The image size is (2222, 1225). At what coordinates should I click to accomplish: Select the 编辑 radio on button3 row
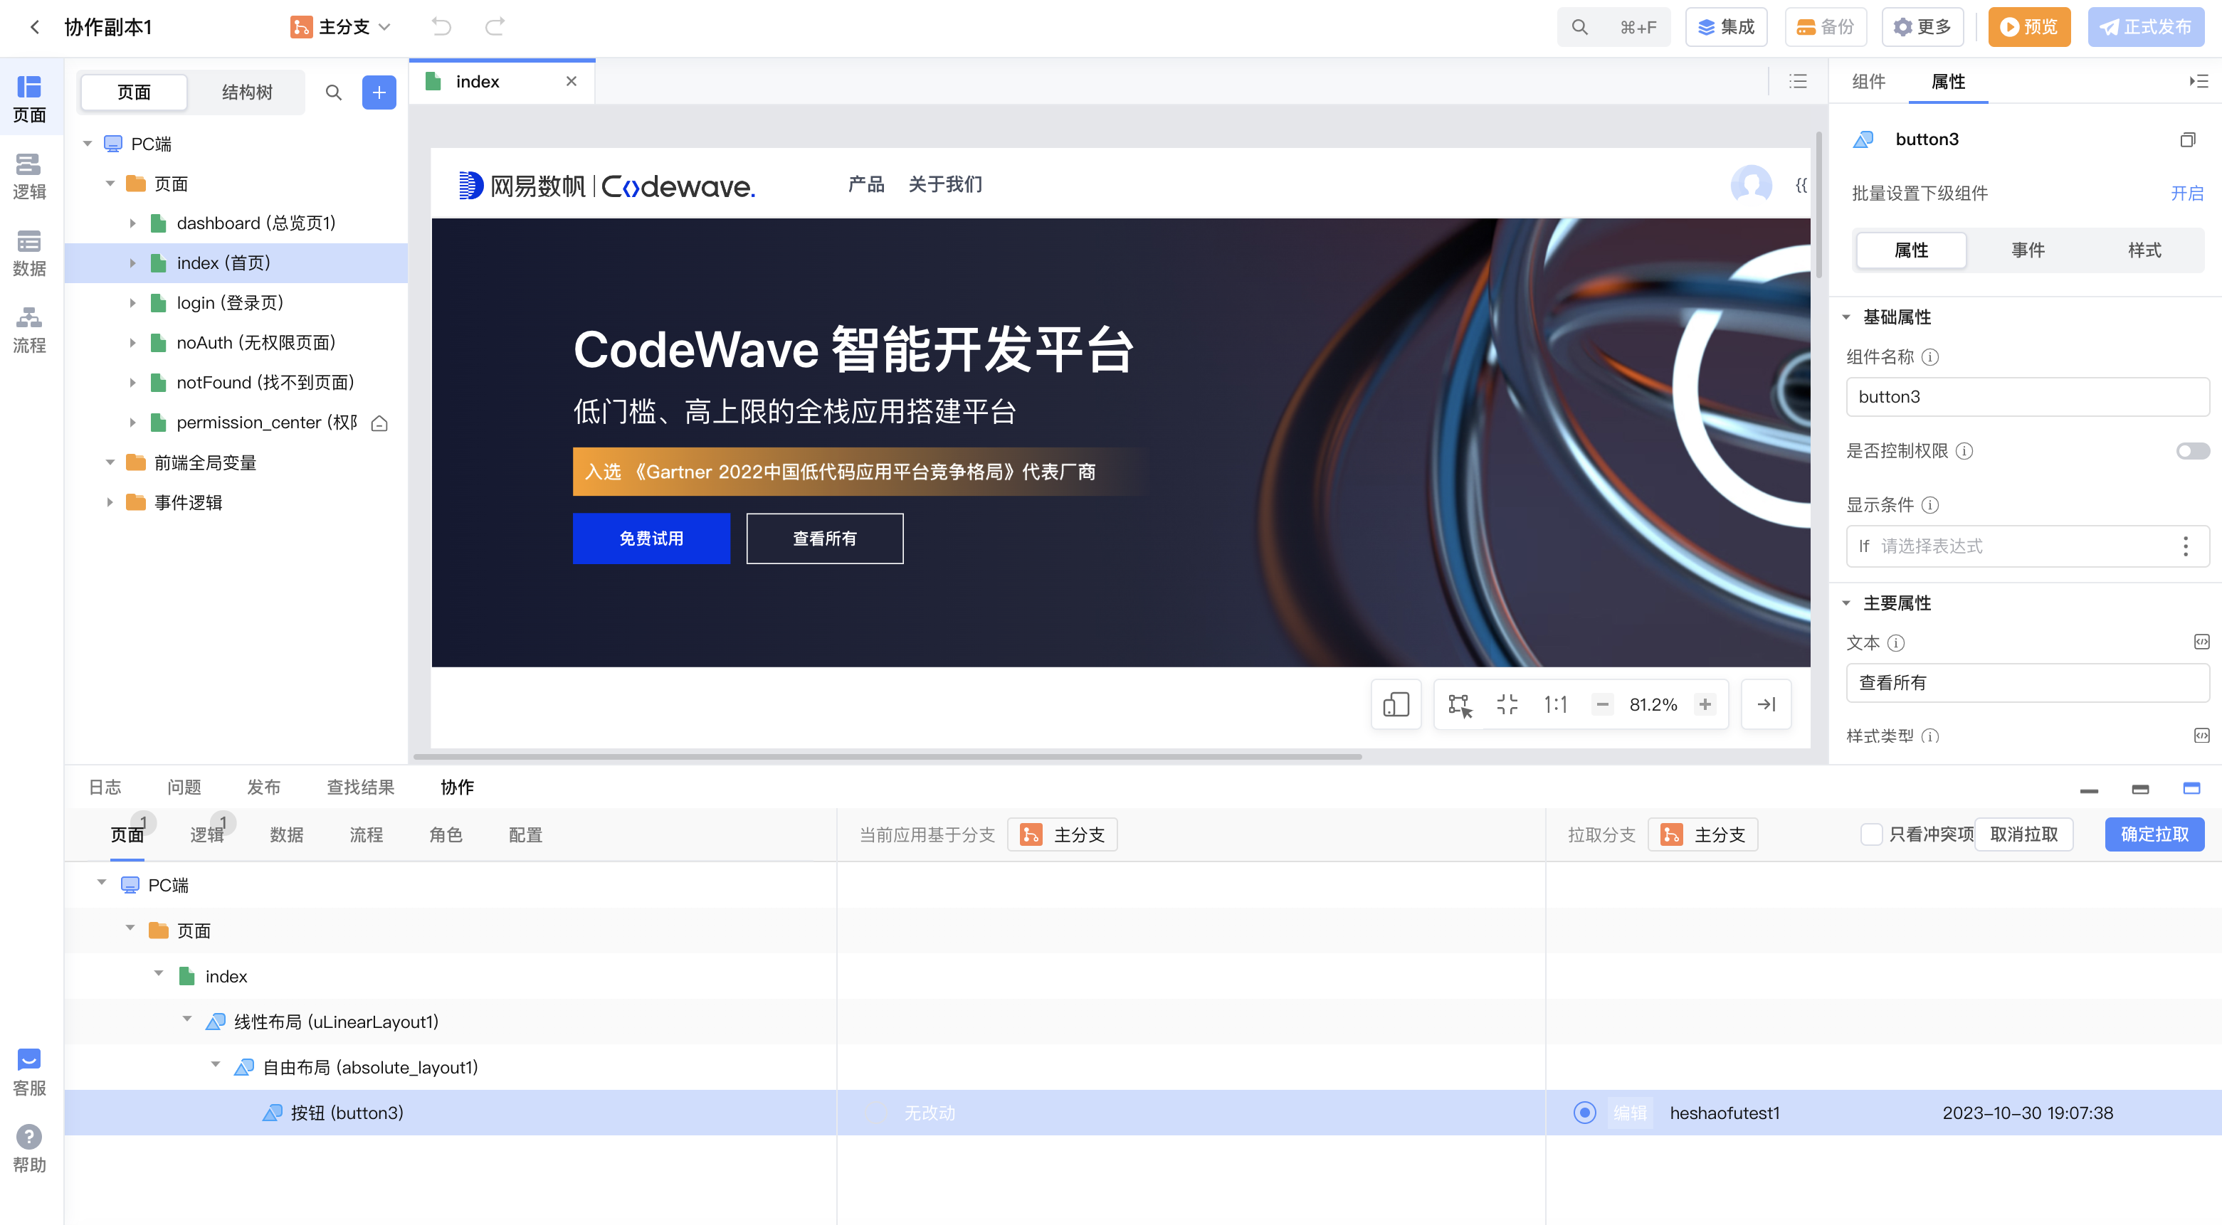1584,1113
